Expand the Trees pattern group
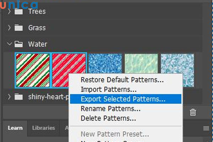This screenshot has width=213, height=142. (10, 11)
